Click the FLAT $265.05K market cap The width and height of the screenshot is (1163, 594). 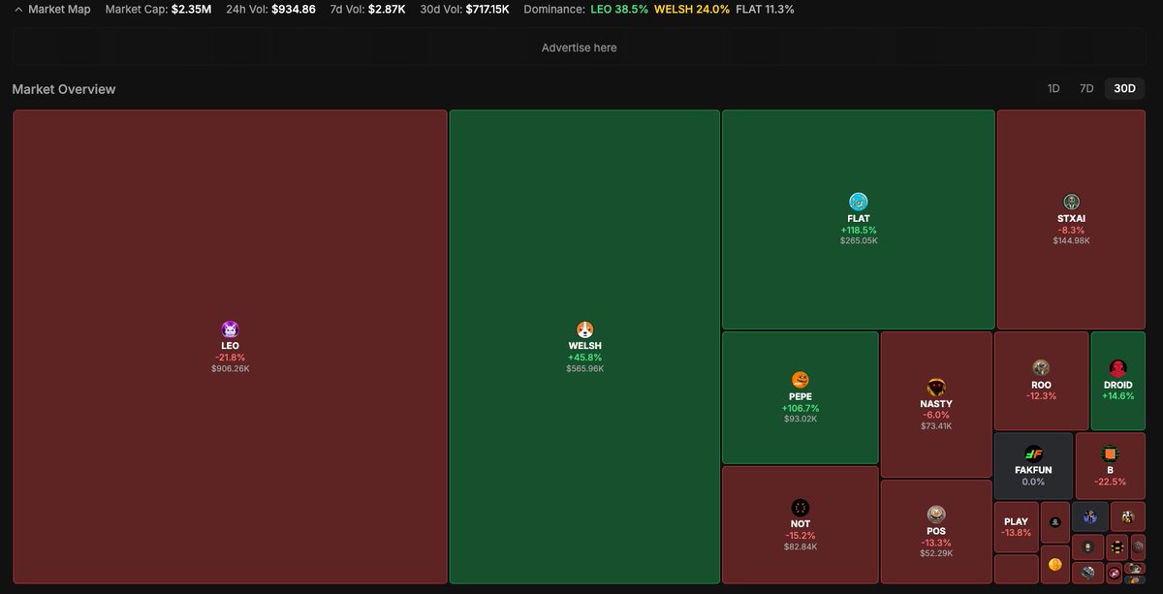tap(858, 240)
